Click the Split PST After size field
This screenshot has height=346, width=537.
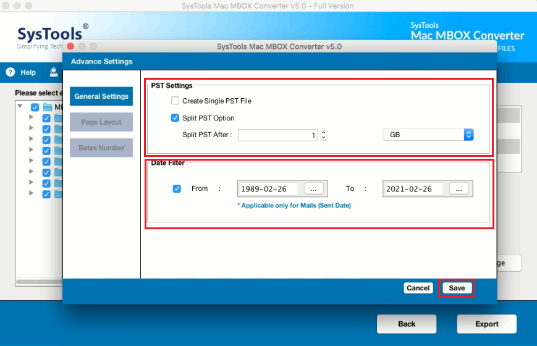click(277, 135)
